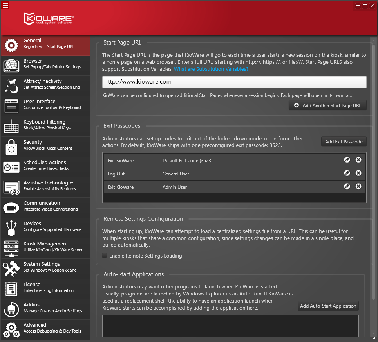The height and width of the screenshot is (342, 378).
Task: Open What are Substitution Variables link
Action: pos(211,69)
